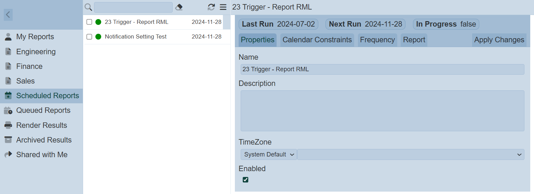The image size is (534, 194).
Task: Open the Report tab
Action: 414,40
